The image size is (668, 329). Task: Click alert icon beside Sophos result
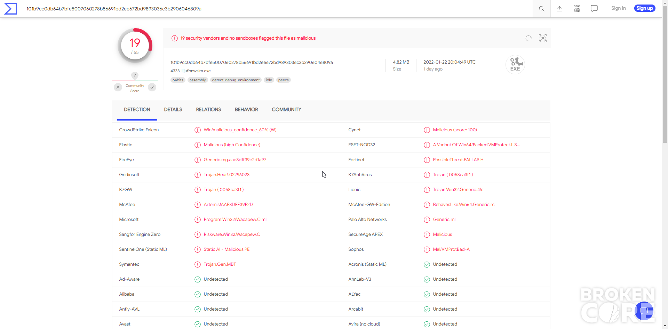click(x=427, y=249)
